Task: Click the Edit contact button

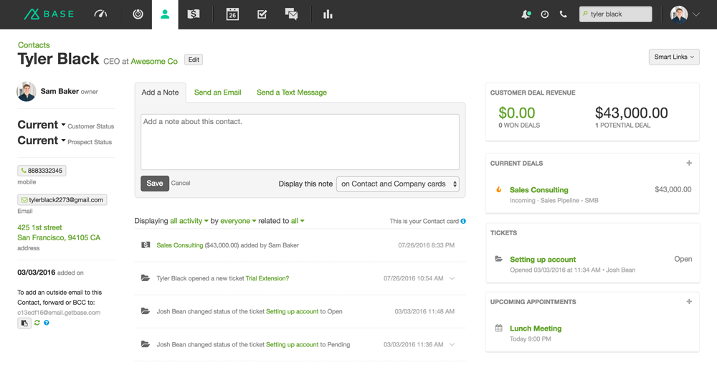Action: click(194, 60)
